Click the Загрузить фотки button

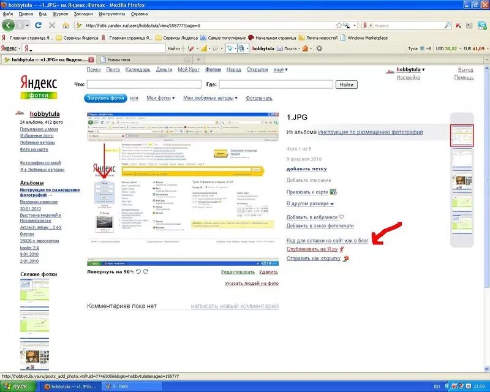pos(105,98)
